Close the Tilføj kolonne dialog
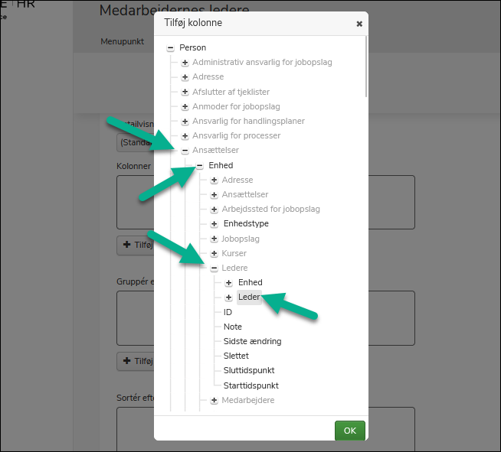This screenshot has width=501, height=452. pyautogui.click(x=359, y=24)
